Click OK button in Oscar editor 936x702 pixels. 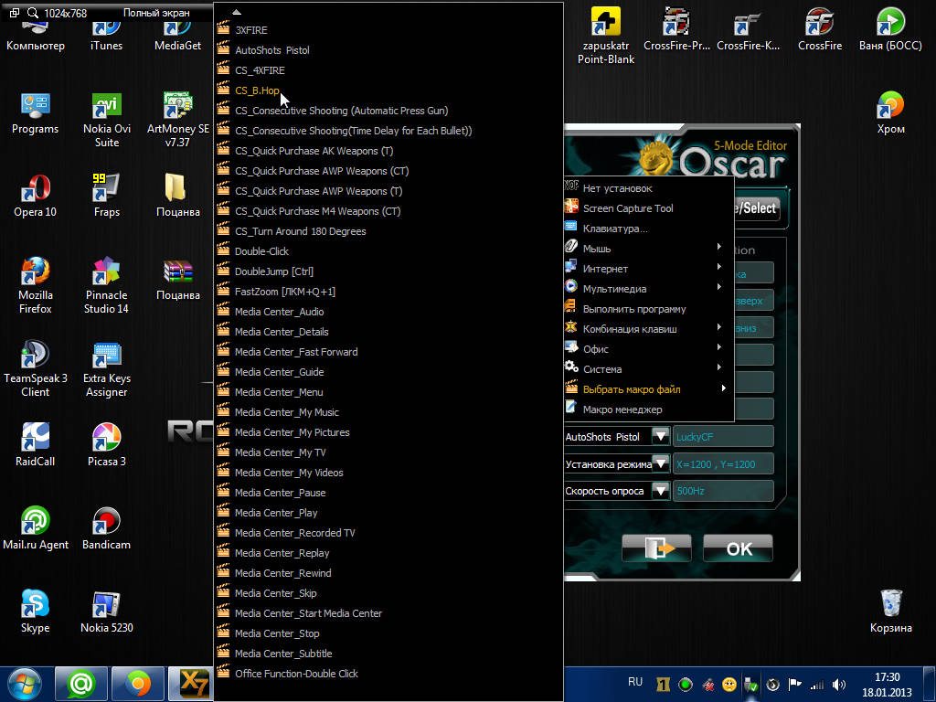point(739,548)
